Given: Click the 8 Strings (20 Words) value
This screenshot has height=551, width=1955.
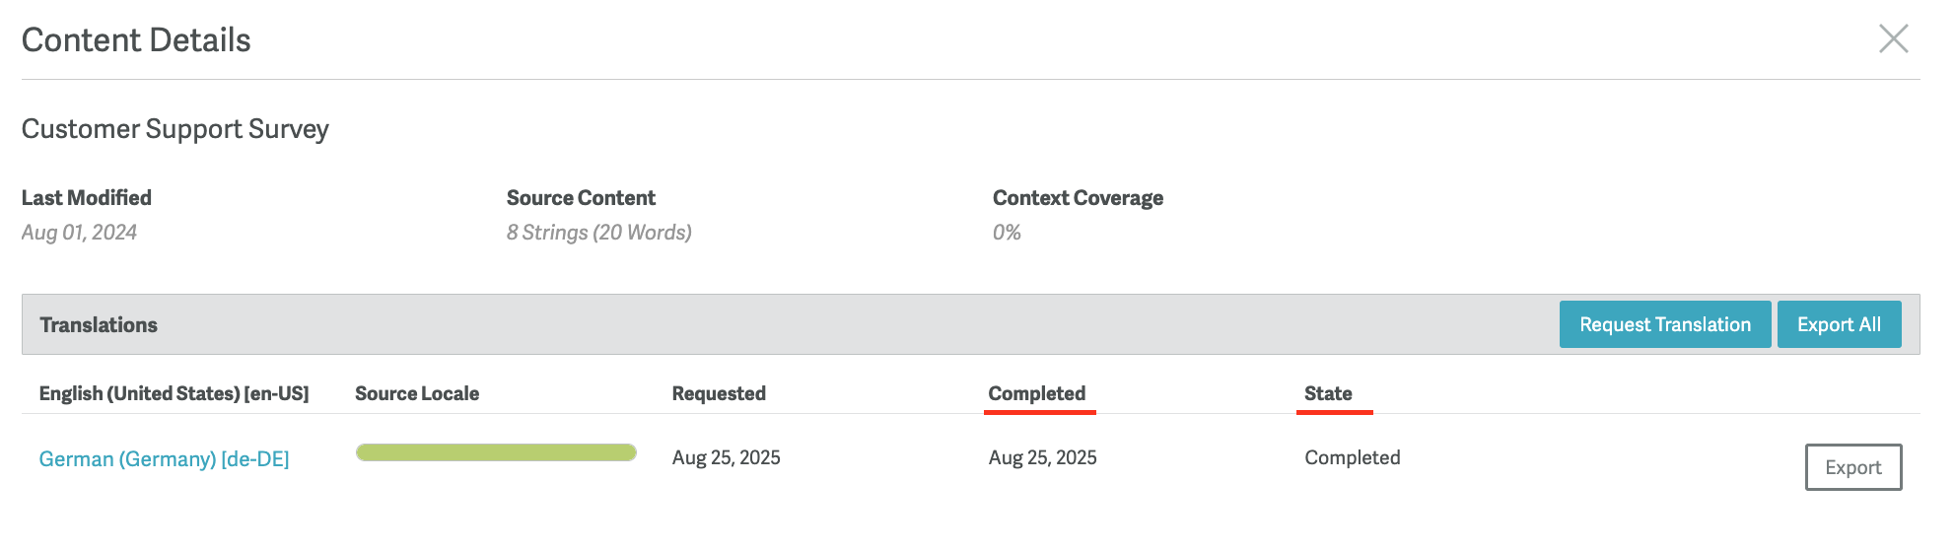Looking at the screenshot, I should [x=598, y=233].
